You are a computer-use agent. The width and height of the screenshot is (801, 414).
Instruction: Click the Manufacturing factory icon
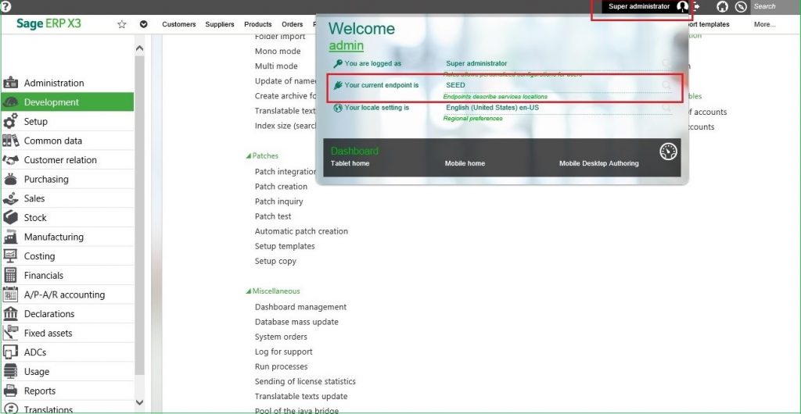point(10,237)
